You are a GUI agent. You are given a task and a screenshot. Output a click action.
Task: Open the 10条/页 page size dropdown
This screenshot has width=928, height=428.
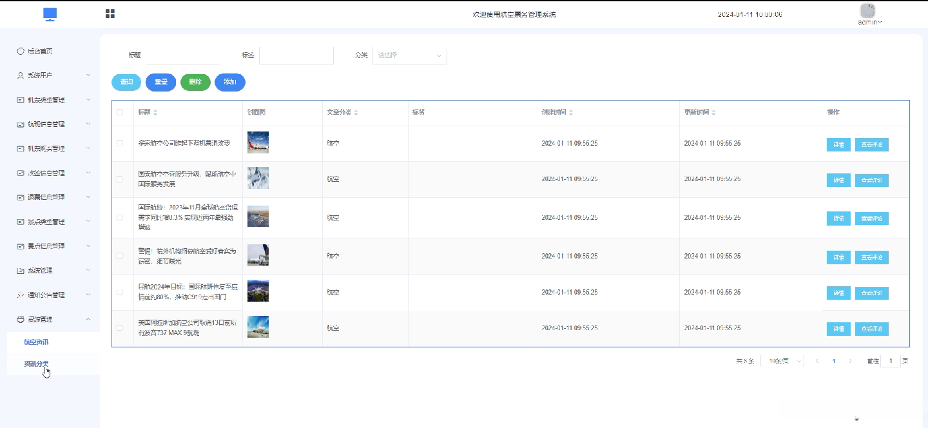coord(784,361)
